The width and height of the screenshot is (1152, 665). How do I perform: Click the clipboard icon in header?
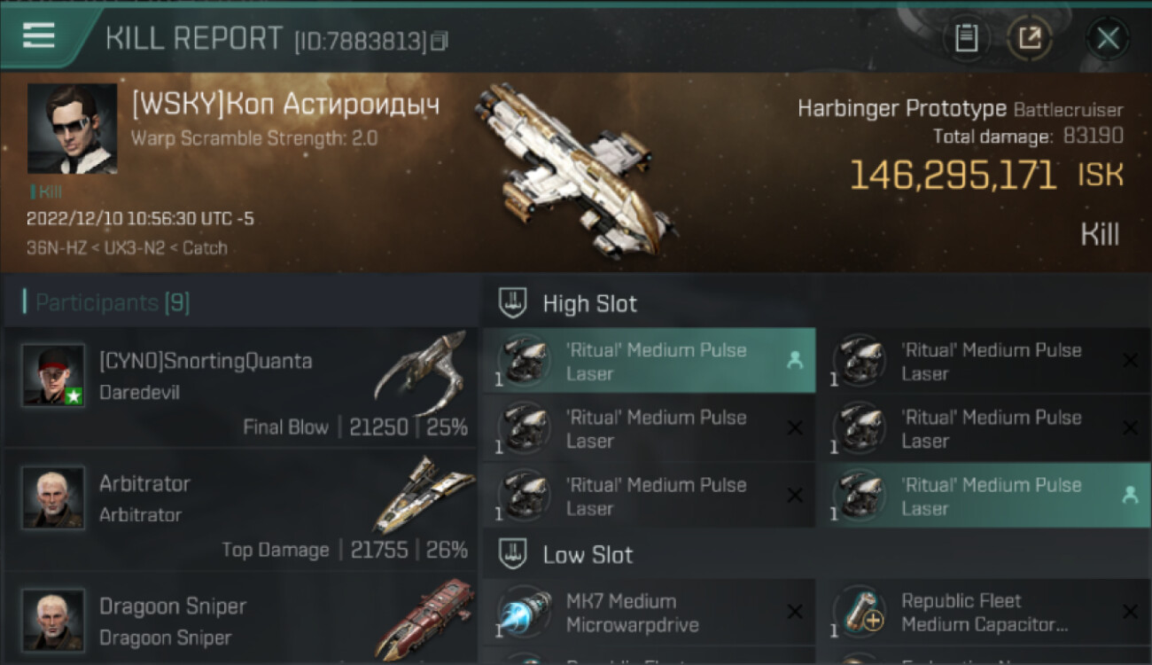pos(966,38)
